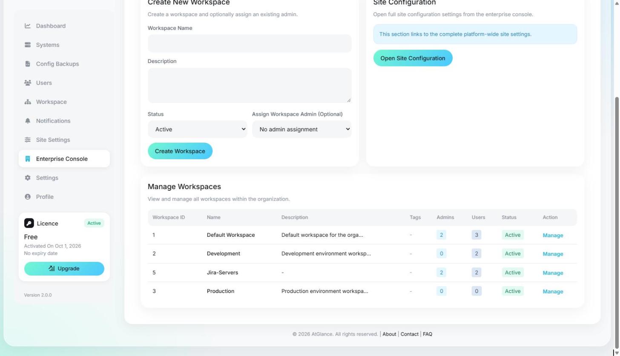Viewport: 620px width, 356px height.
Task: Focus the Description text area
Action: 250,85
